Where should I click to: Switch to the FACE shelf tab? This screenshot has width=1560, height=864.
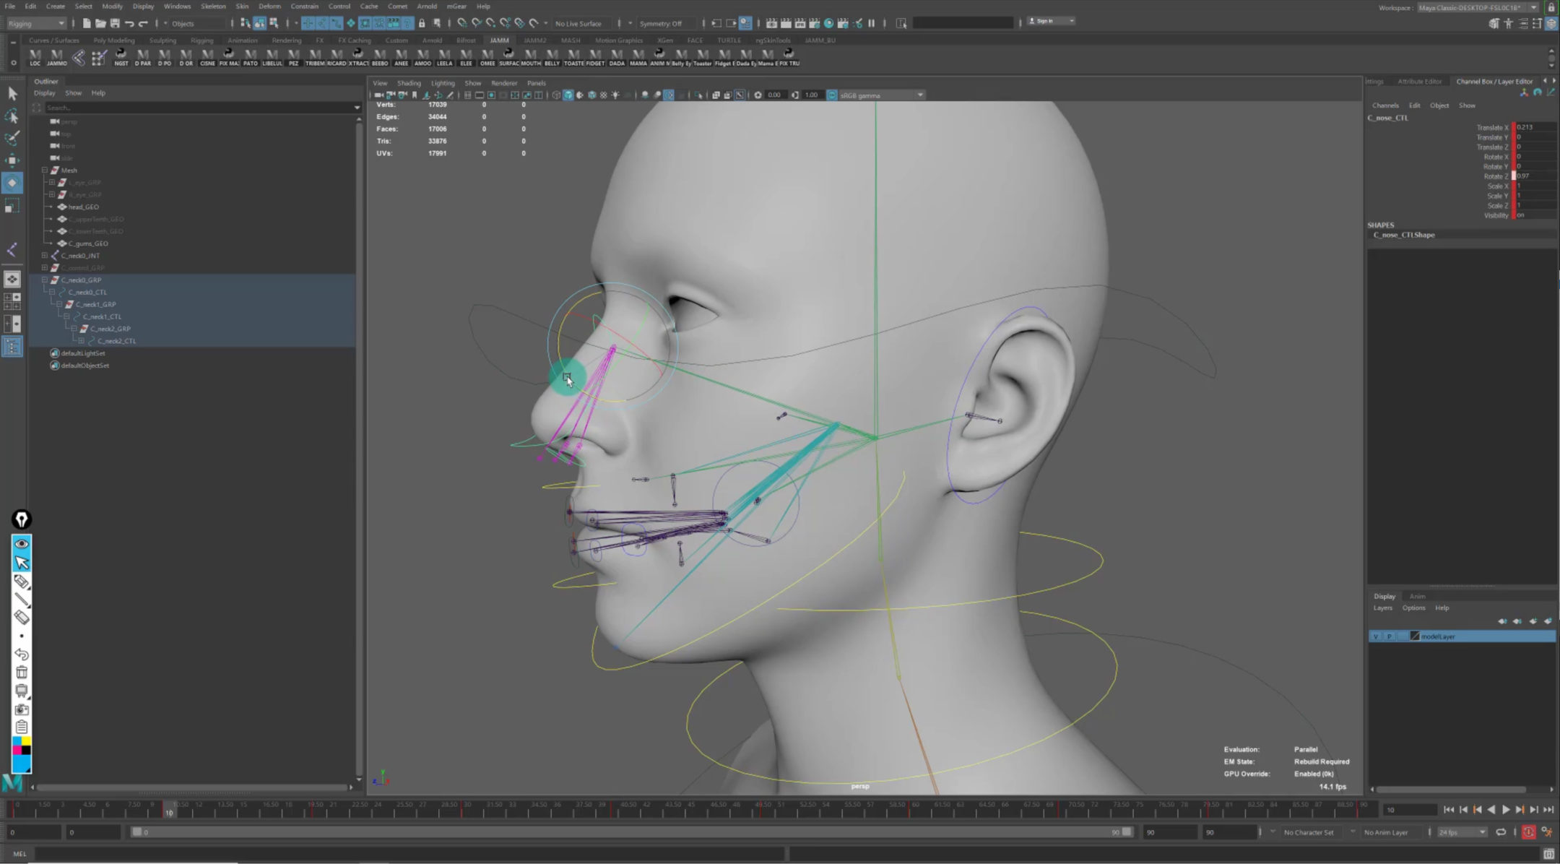[695, 40]
